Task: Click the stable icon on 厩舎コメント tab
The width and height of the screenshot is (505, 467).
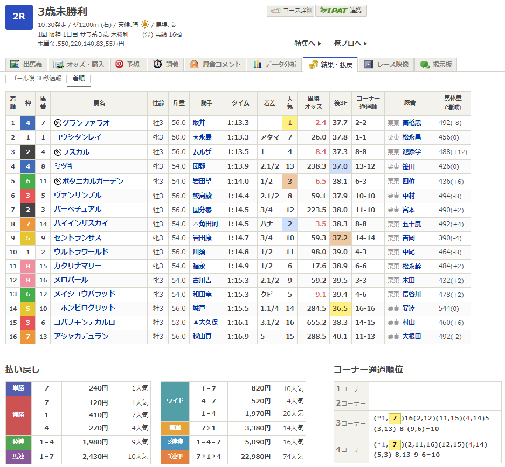Action: [x=194, y=65]
